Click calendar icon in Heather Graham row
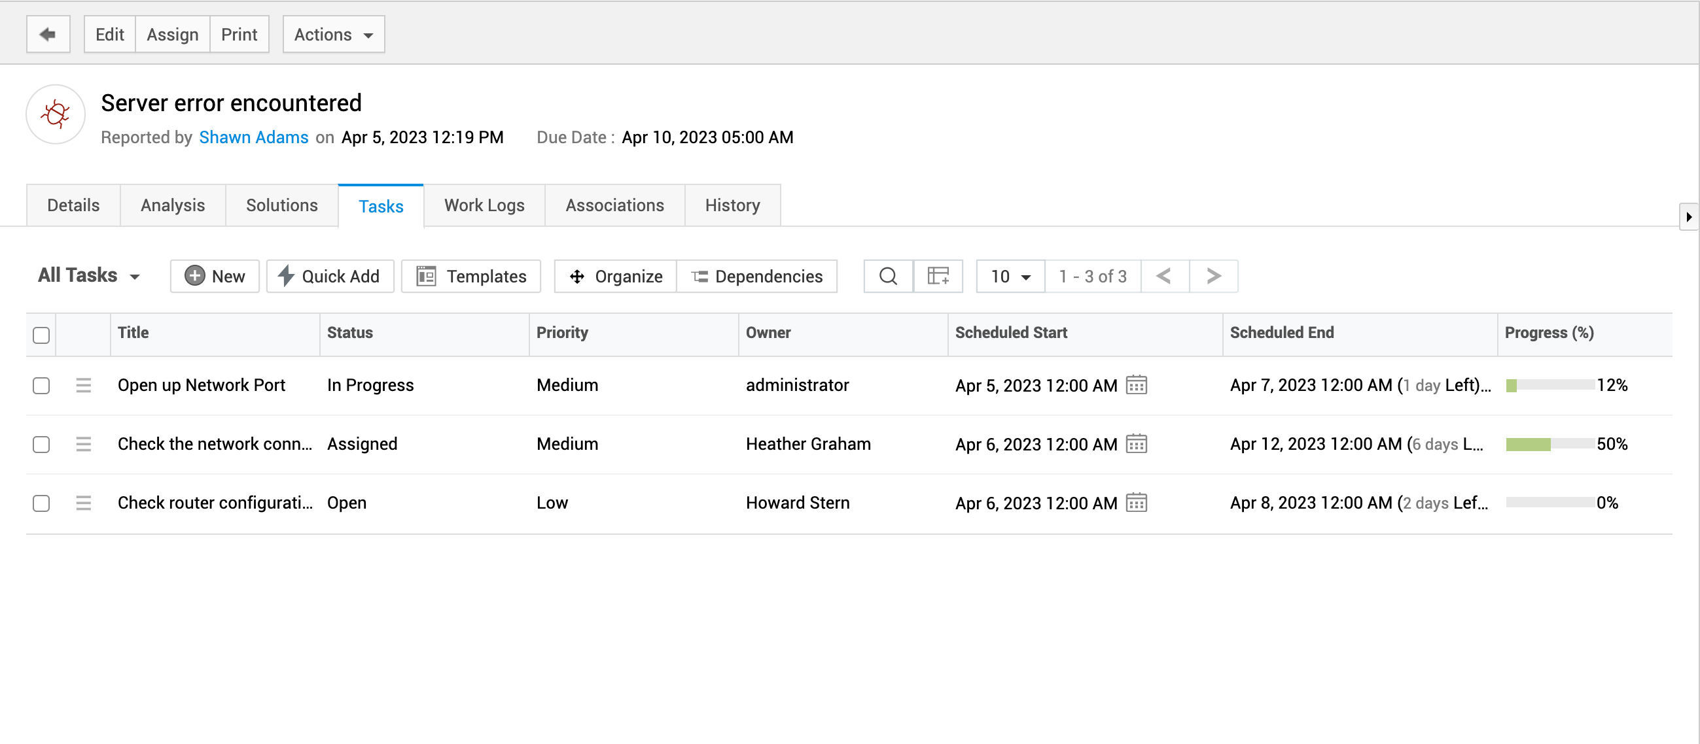 pyautogui.click(x=1136, y=444)
